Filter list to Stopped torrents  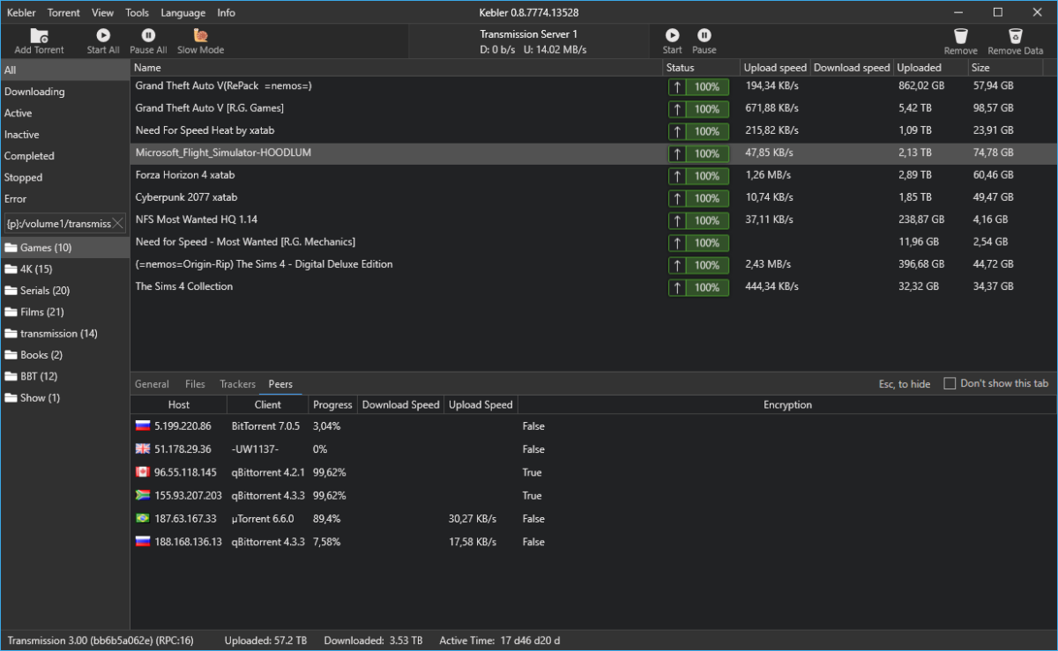tap(65, 177)
